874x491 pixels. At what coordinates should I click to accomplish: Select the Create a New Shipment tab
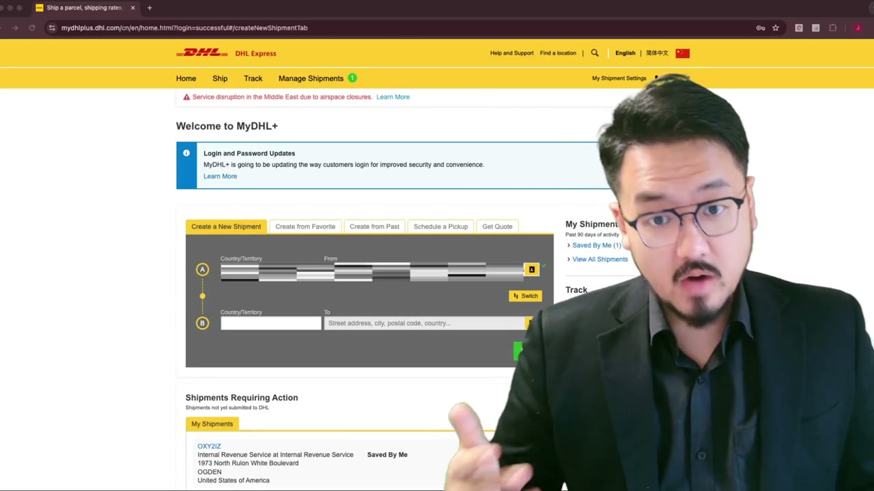pyautogui.click(x=226, y=226)
